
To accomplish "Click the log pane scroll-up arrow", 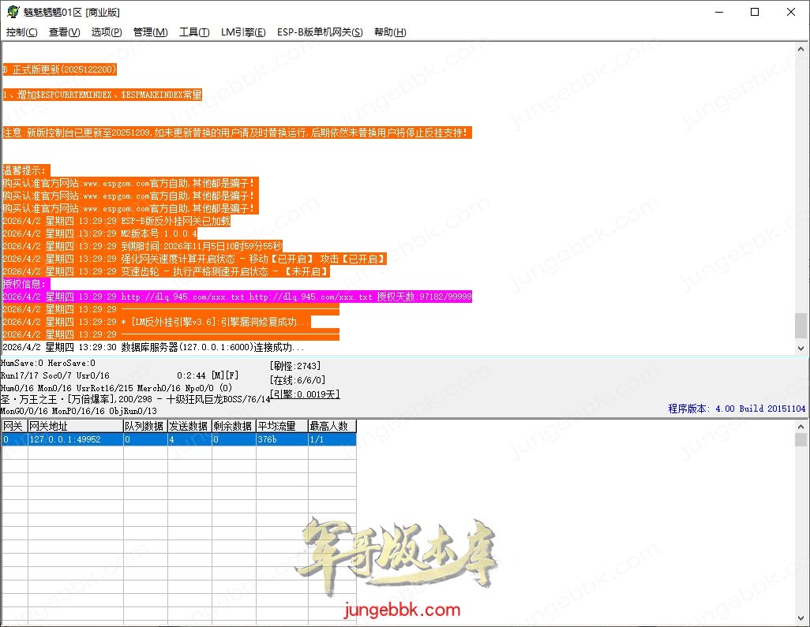I will coord(801,49).
